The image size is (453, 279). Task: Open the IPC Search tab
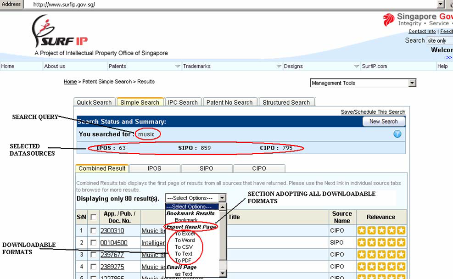pyautogui.click(x=183, y=102)
